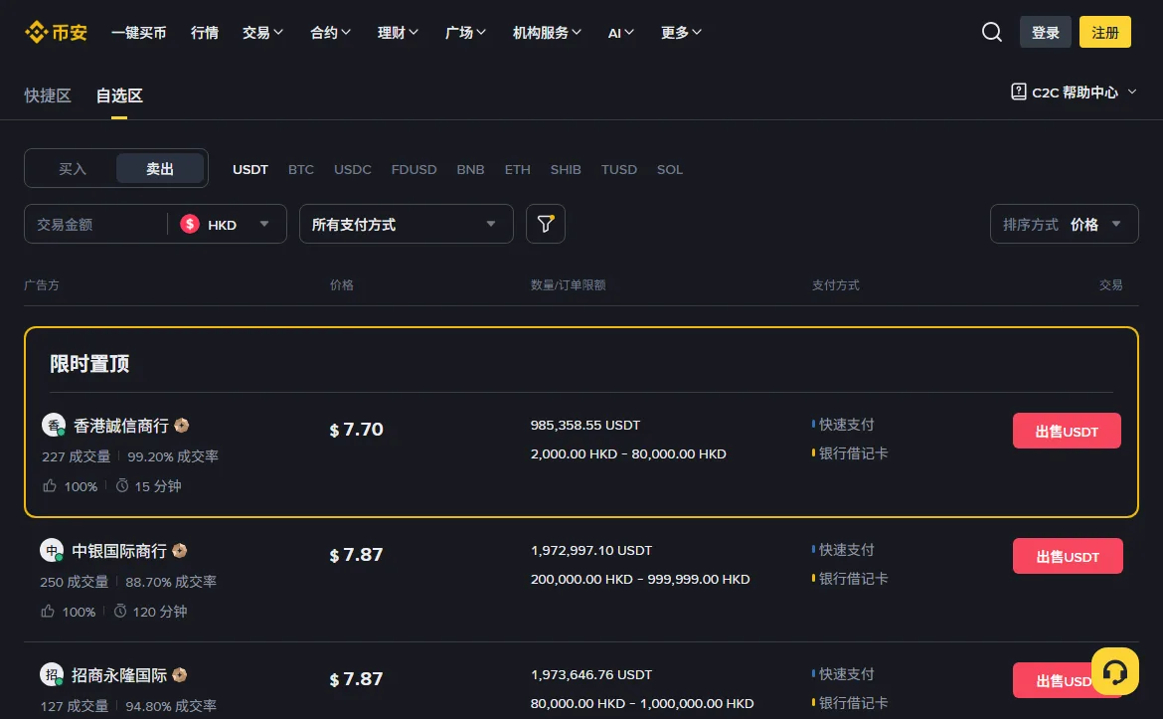Image resolution: width=1163 pixels, height=719 pixels.
Task: Click the clock icon beside 15 分钟
Action: click(122, 485)
